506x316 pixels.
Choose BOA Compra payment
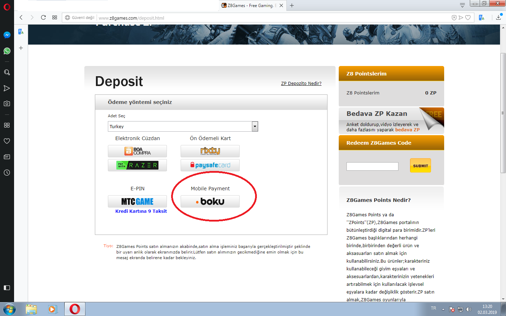pyautogui.click(x=137, y=151)
